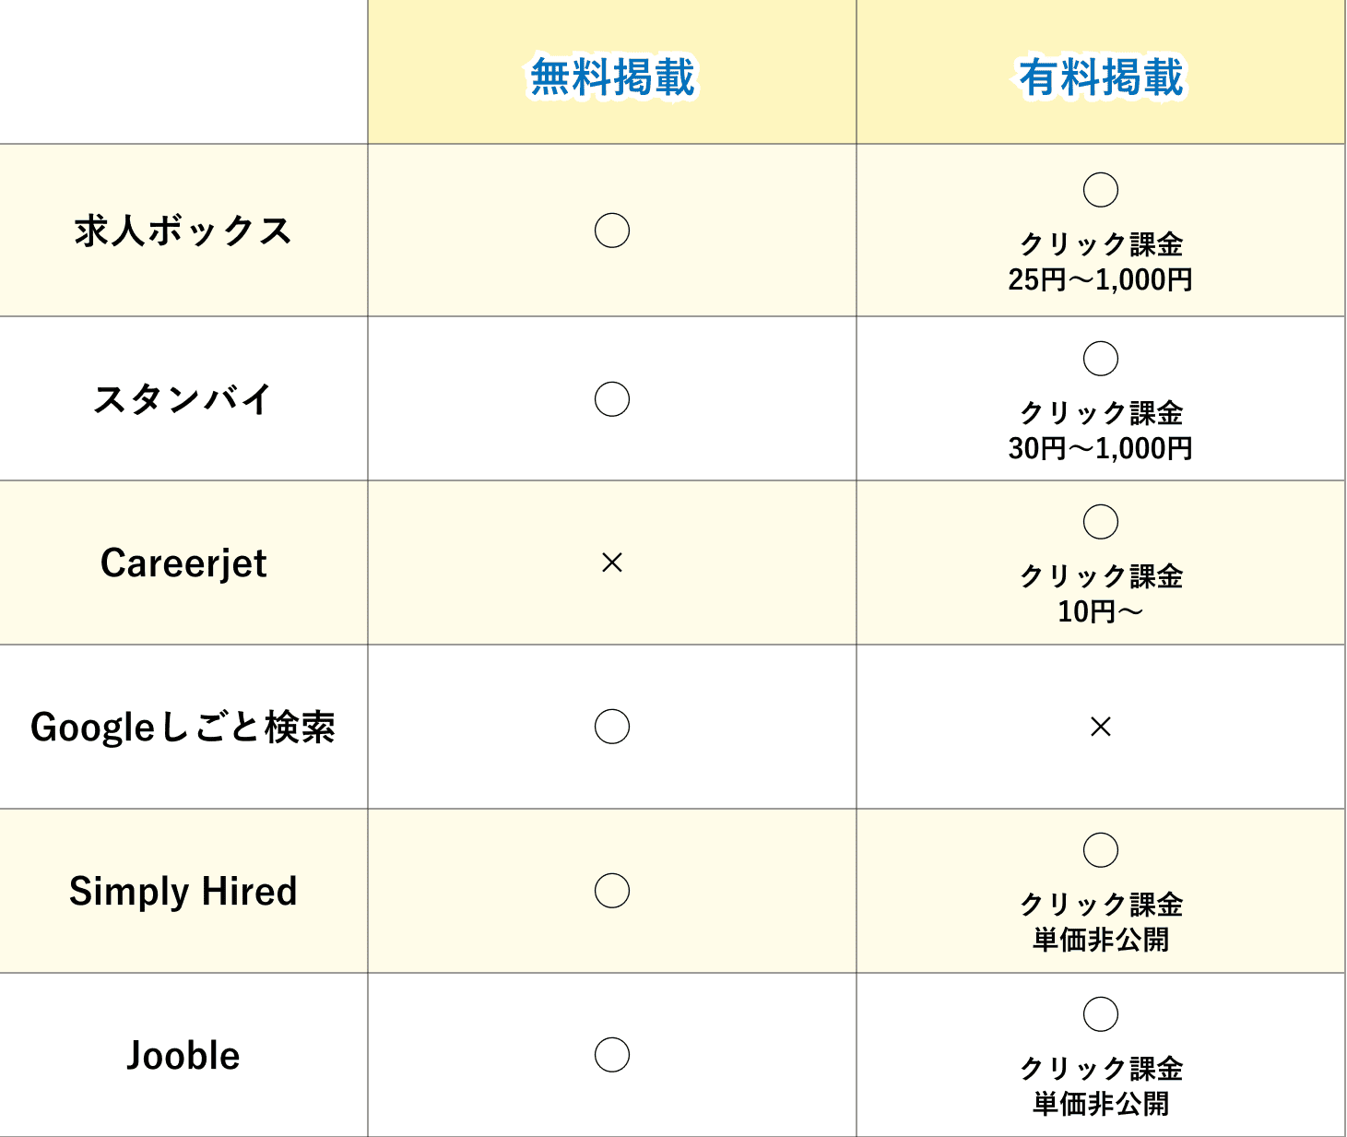
Task: Click the 求人ボックス row label
Action: click(183, 231)
